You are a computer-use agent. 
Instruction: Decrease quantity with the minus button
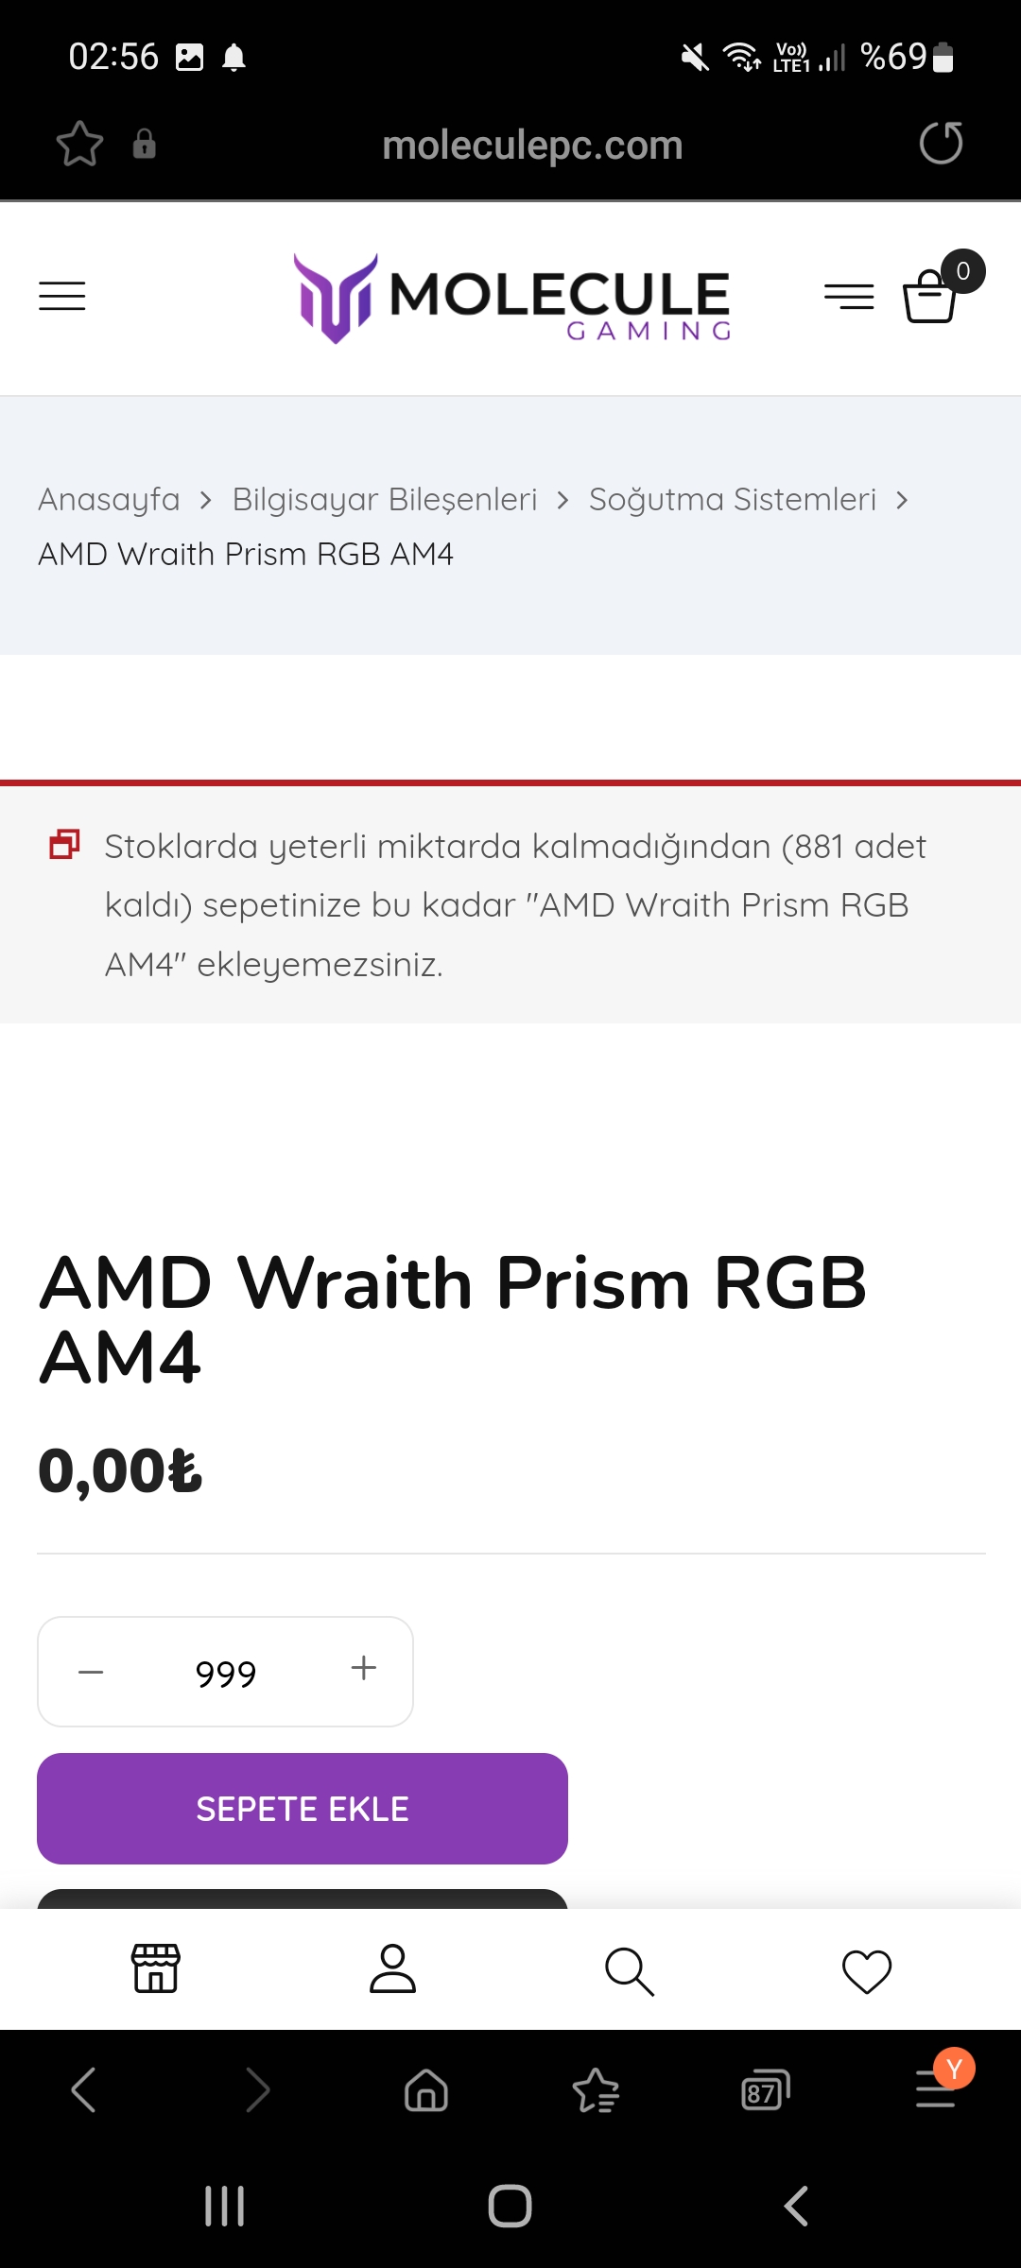[x=91, y=1672]
